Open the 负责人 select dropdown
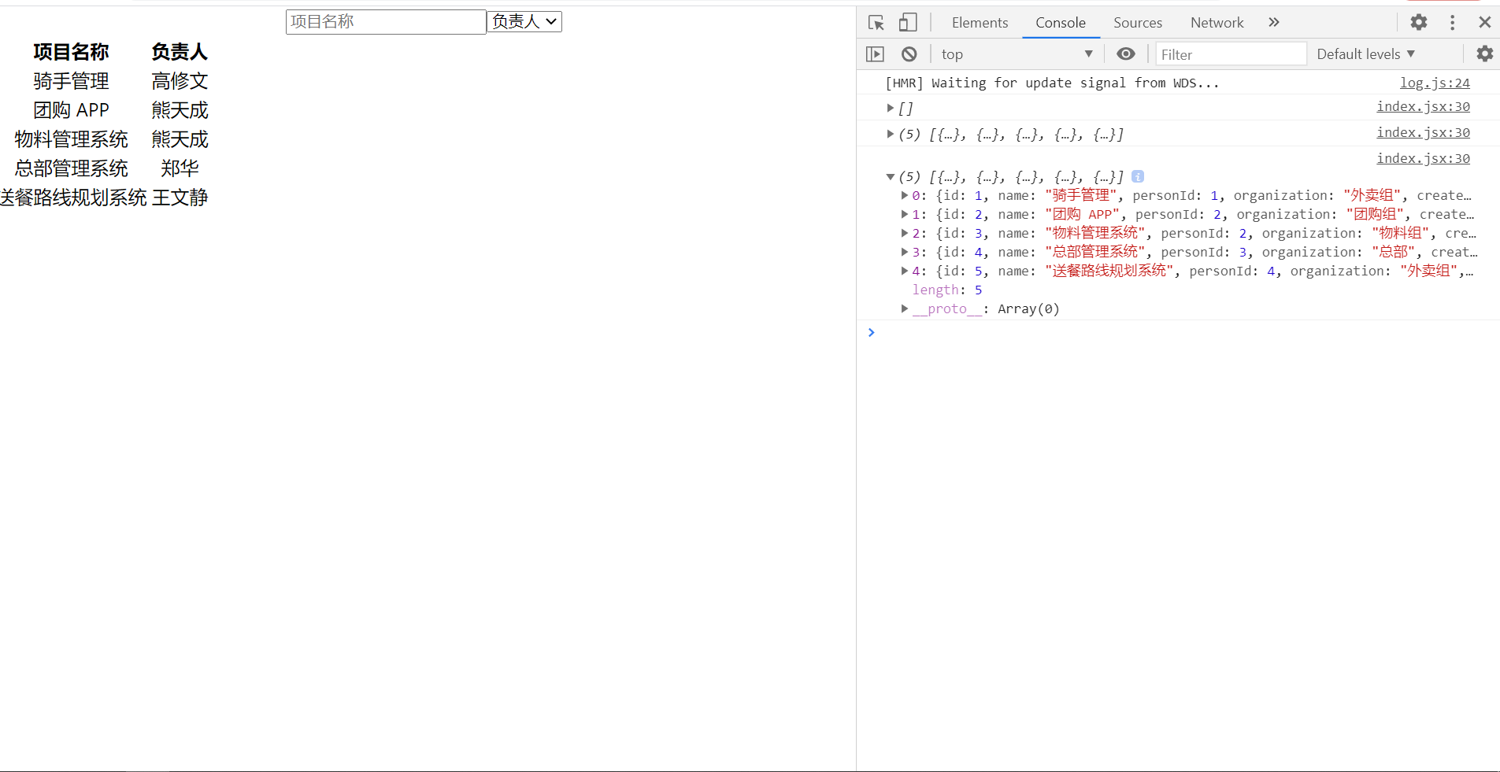Image resolution: width=1500 pixels, height=772 pixels. tap(524, 22)
